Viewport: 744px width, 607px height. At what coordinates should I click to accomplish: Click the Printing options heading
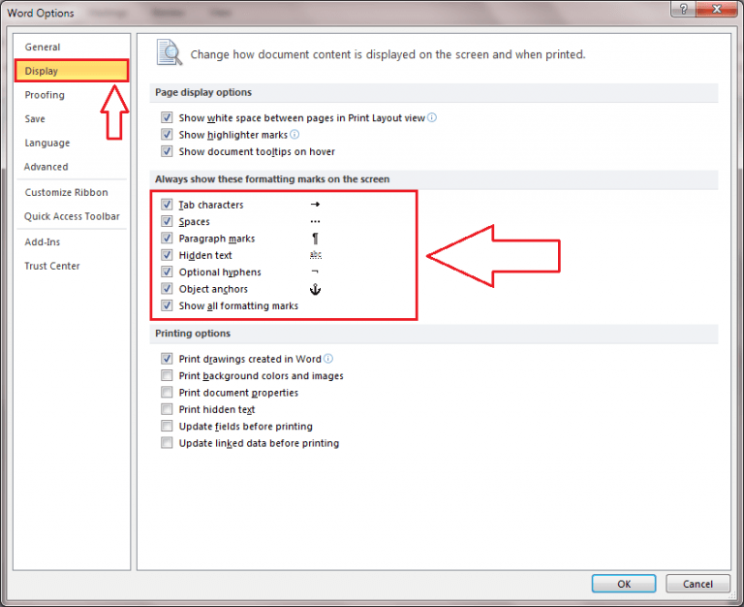tap(193, 333)
